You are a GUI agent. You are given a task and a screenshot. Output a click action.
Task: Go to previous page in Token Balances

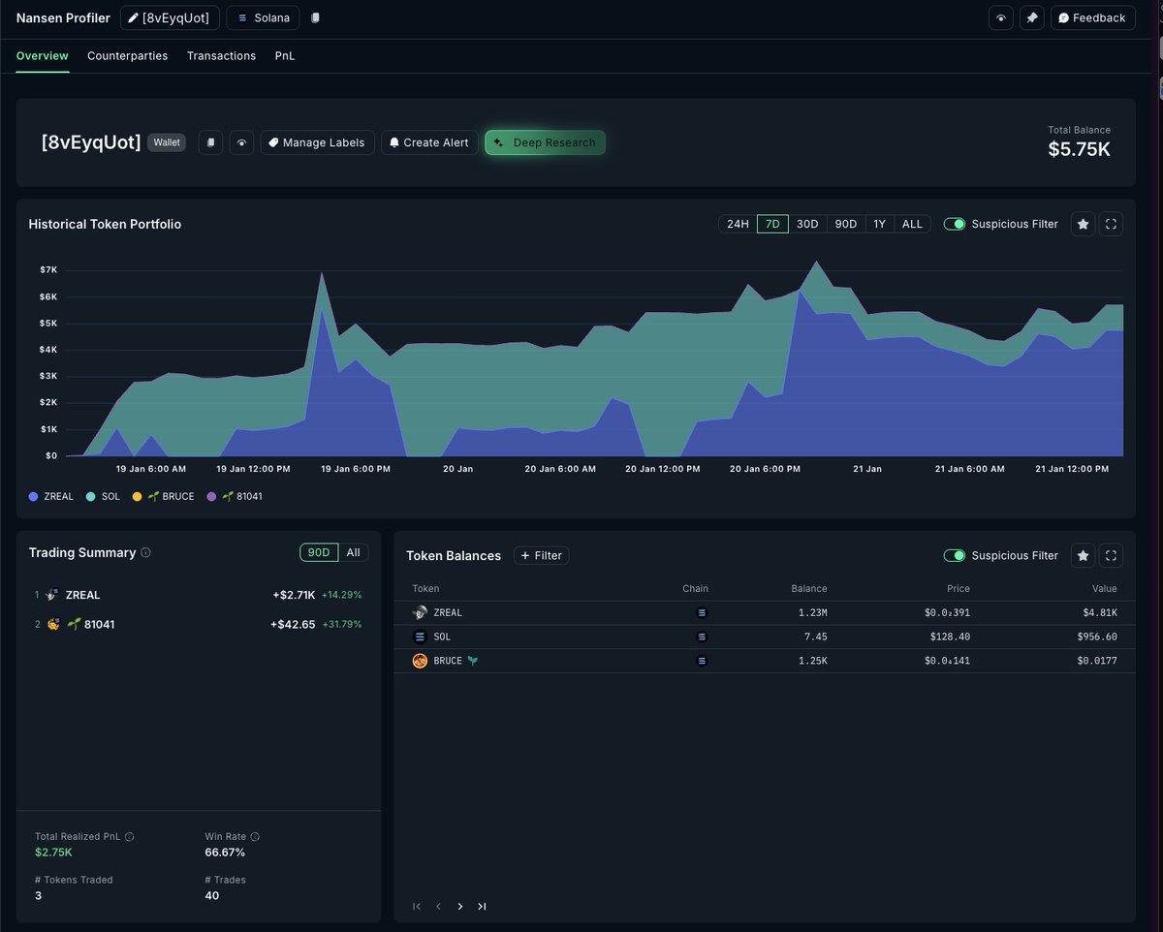(x=438, y=907)
